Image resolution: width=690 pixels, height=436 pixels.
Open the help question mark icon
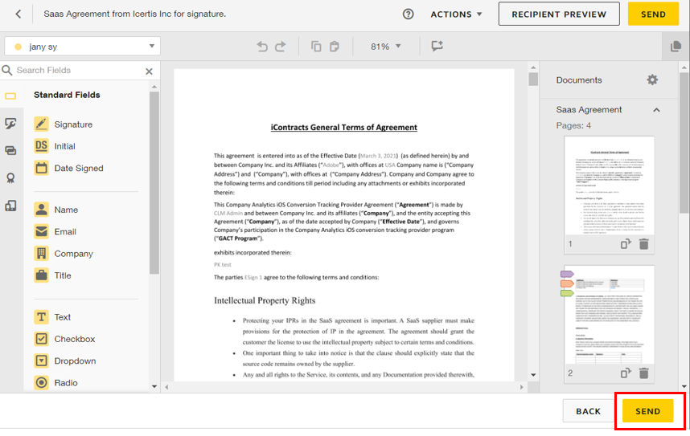[x=408, y=14]
